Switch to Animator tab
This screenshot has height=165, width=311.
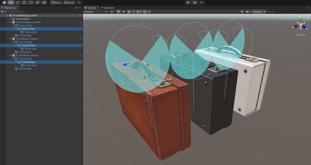pos(108,8)
